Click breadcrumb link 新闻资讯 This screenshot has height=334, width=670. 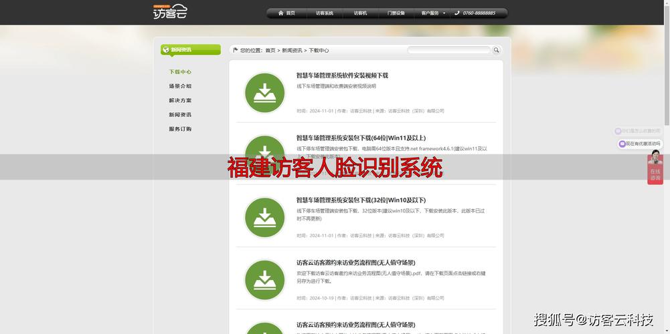click(x=292, y=50)
